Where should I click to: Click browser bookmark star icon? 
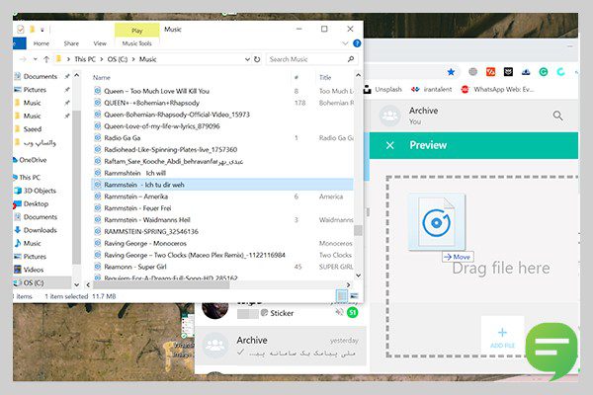451,72
